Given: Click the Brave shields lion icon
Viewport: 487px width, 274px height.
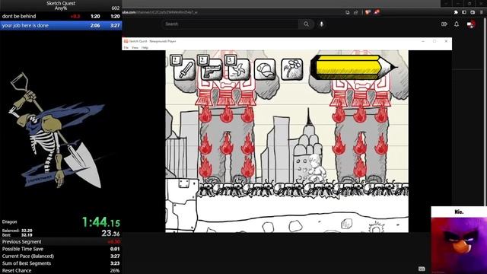Looking at the screenshot, I should pos(368,12).
